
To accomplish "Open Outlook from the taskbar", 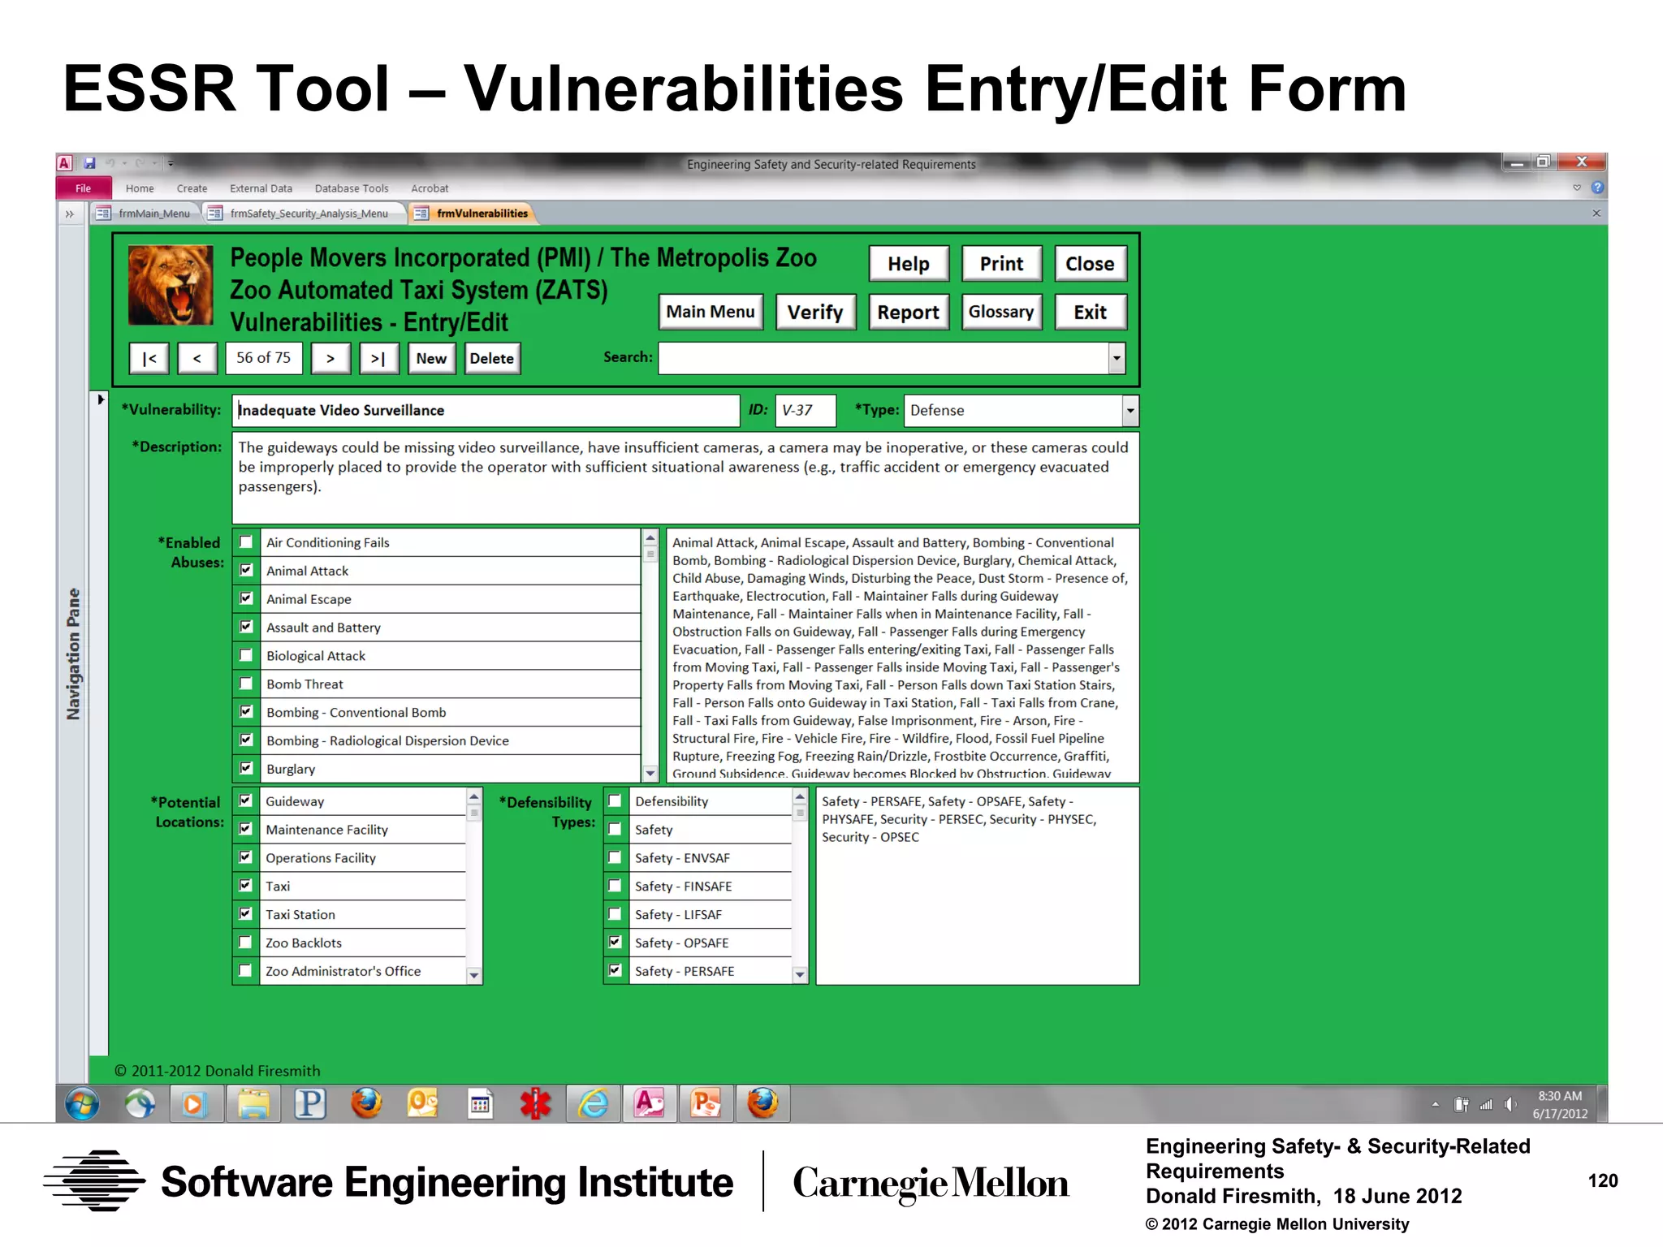I will (422, 1104).
